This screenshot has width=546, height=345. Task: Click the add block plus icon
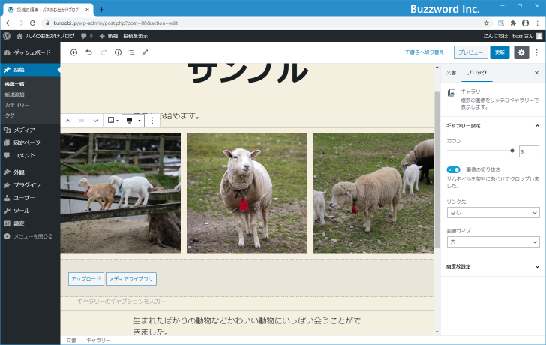click(x=73, y=52)
